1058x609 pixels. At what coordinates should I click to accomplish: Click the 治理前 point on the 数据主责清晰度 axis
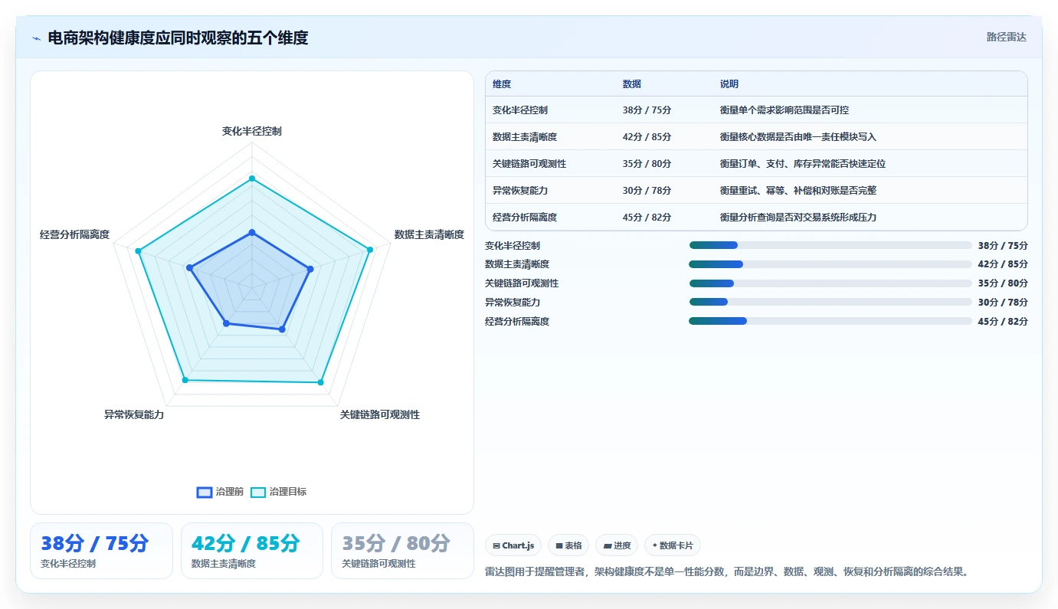pyautogui.click(x=310, y=269)
